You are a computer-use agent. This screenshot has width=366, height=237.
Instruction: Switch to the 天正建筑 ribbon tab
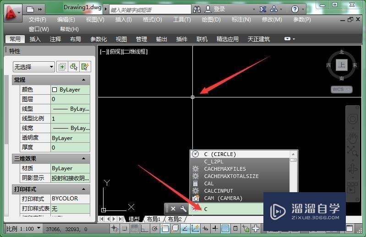[x=259, y=39]
